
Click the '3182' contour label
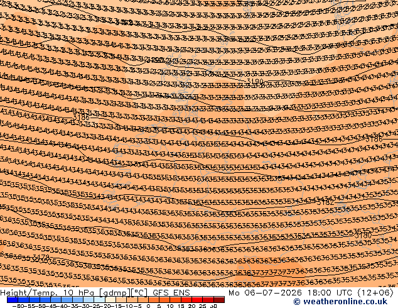[x=326, y=202]
